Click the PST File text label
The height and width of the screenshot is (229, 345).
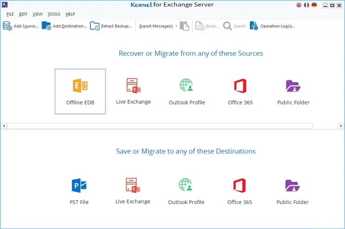[79, 202]
